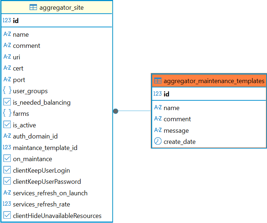
Task: Click the checkbox icon beside on_maintance
Action: (x=7, y=159)
